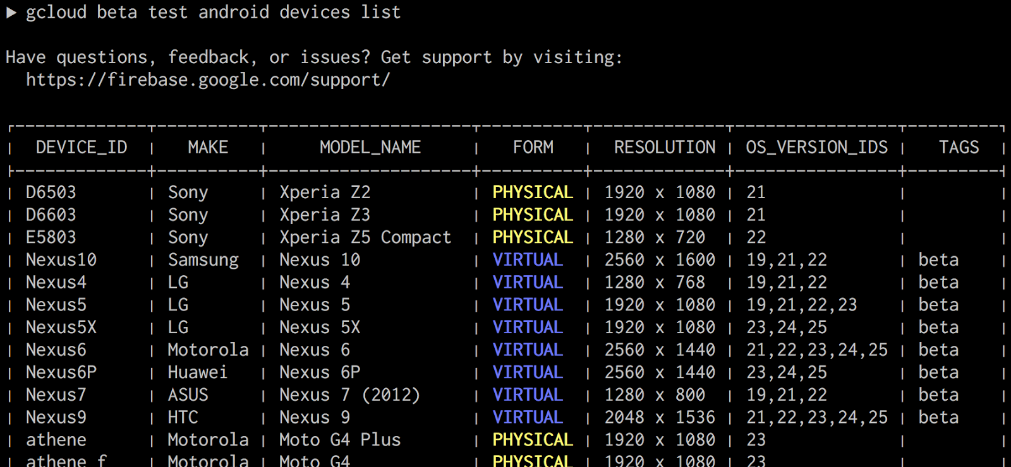Click the word 'list' in command
The width and height of the screenshot is (1011, 467).
[x=380, y=13]
